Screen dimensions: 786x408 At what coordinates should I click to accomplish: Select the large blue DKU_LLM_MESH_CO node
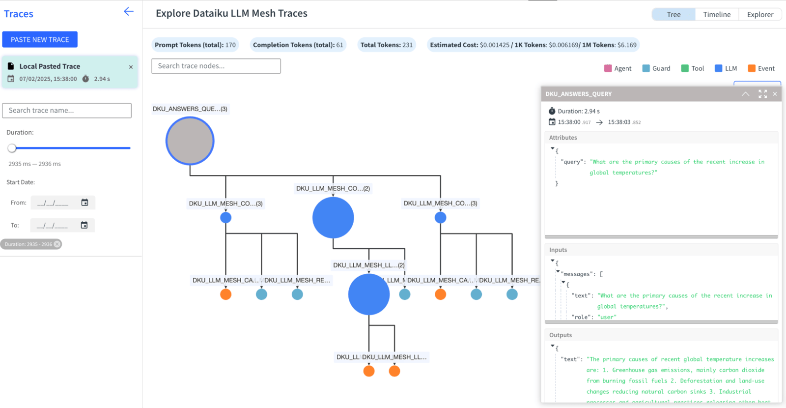coord(333,218)
